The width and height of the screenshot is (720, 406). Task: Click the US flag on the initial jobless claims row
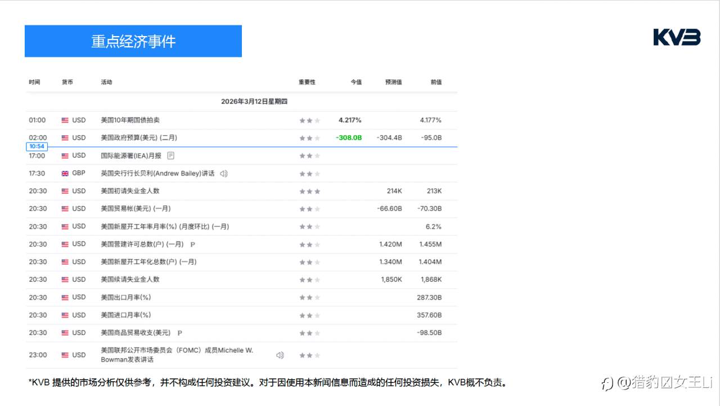(66, 191)
